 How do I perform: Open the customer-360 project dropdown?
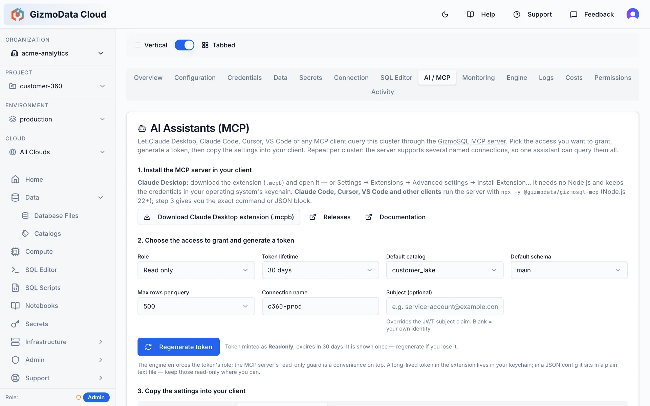(58, 86)
